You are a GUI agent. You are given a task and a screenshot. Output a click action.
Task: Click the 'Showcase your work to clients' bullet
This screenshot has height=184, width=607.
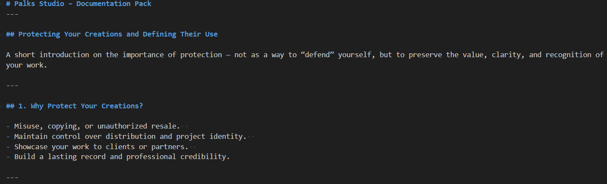click(101, 147)
